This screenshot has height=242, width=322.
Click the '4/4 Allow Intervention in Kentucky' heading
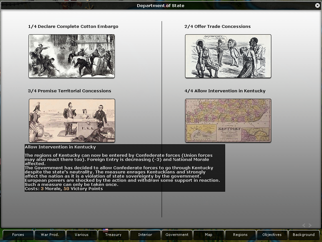click(x=225, y=91)
